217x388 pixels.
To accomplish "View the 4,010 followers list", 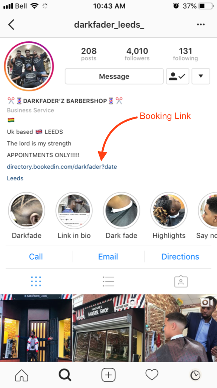I will click(137, 54).
